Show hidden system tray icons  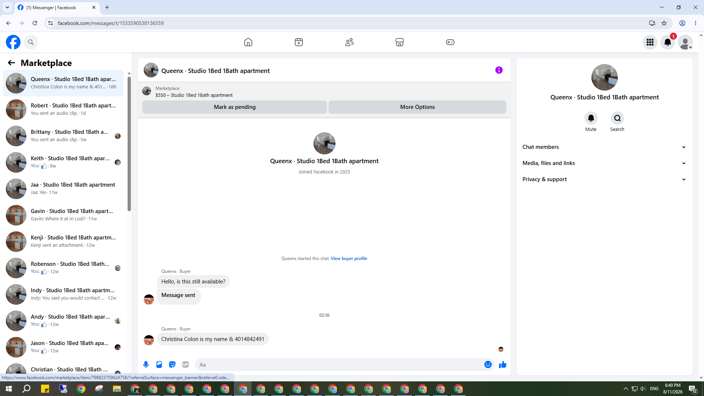coord(626,389)
